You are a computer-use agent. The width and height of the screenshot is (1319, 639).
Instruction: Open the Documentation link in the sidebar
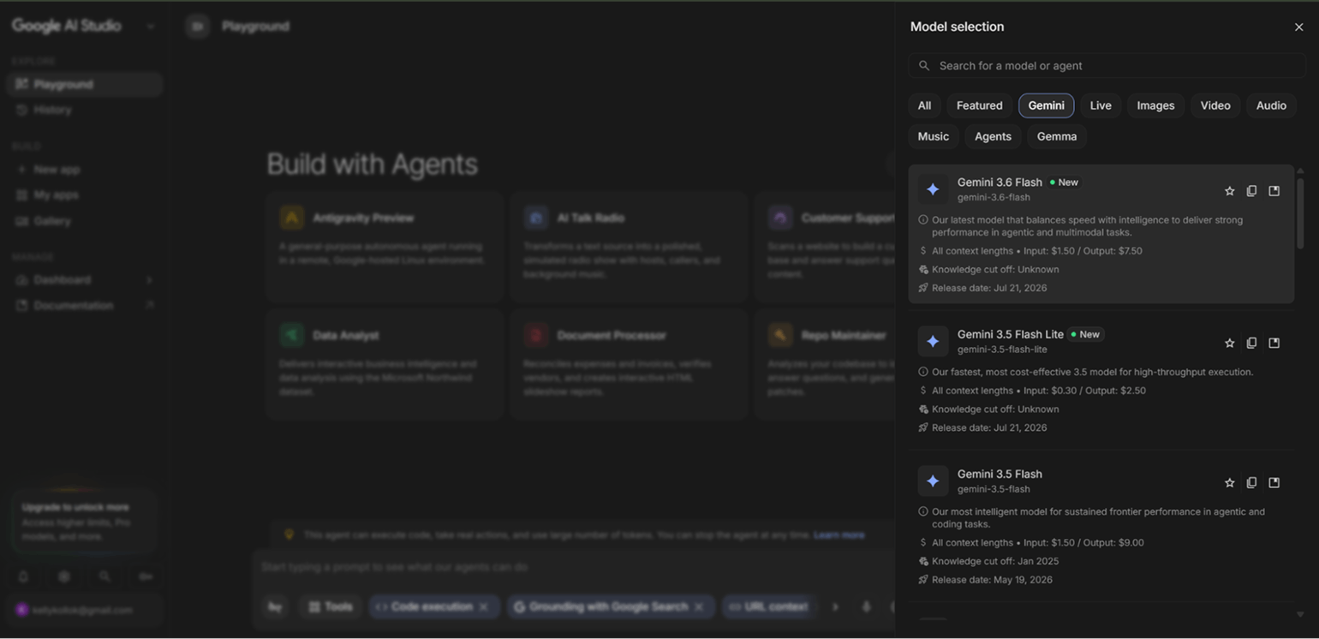(x=84, y=306)
